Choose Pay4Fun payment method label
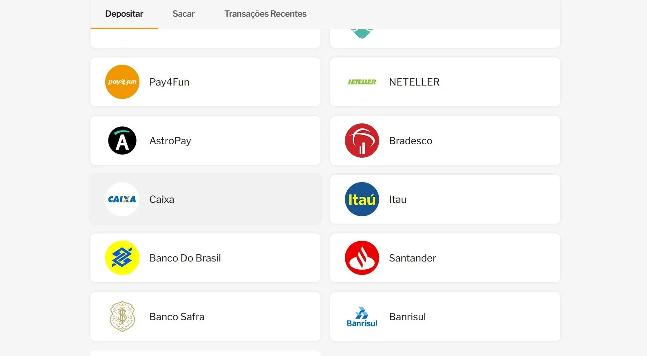Image resolution: width=647 pixels, height=356 pixels. [x=169, y=82]
